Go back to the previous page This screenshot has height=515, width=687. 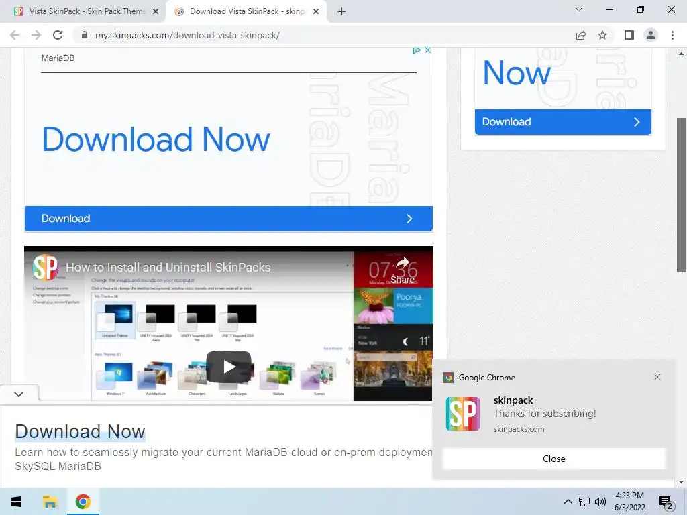coord(15,35)
